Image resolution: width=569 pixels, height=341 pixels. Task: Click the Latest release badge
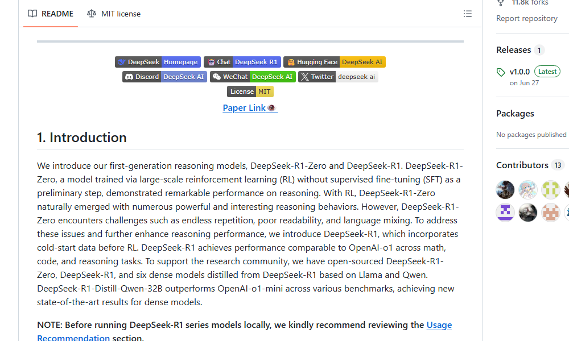coord(547,71)
